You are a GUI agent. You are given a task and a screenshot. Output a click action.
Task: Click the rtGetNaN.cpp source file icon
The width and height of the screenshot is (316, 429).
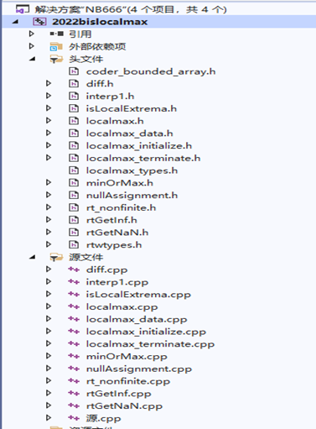[74, 405]
